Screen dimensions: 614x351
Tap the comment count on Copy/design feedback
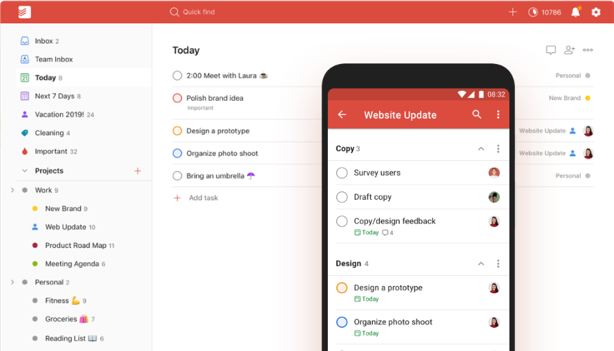coord(388,233)
